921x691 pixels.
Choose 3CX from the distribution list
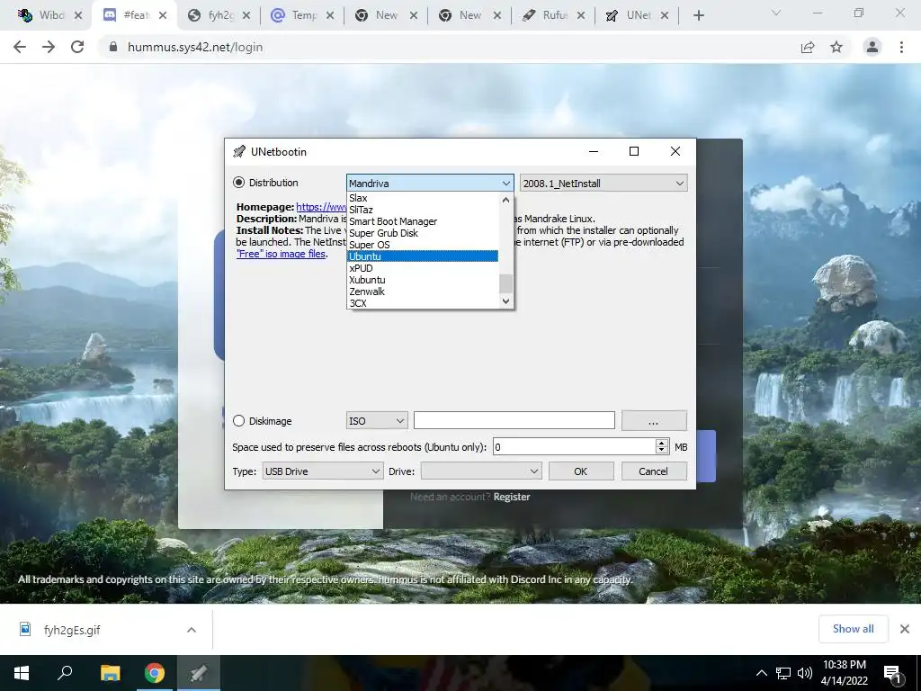click(423, 303)
